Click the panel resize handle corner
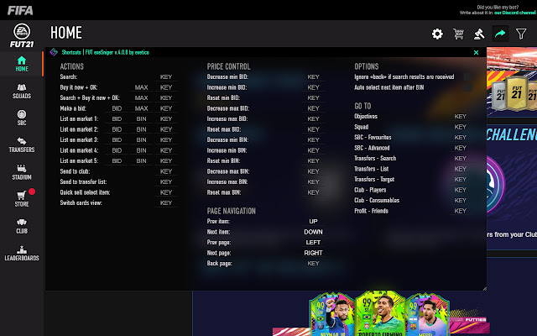This screenshot has height=336, width=537. pyautogui.click(x=484, y=288)
